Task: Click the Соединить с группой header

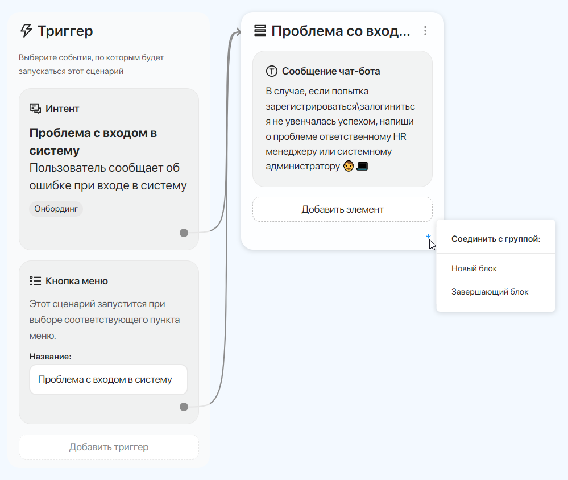Action: pyautogui.click(x=495, y=239)
